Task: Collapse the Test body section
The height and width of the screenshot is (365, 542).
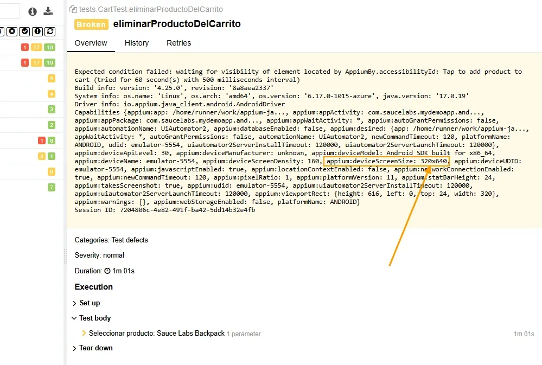Action: 91,318
